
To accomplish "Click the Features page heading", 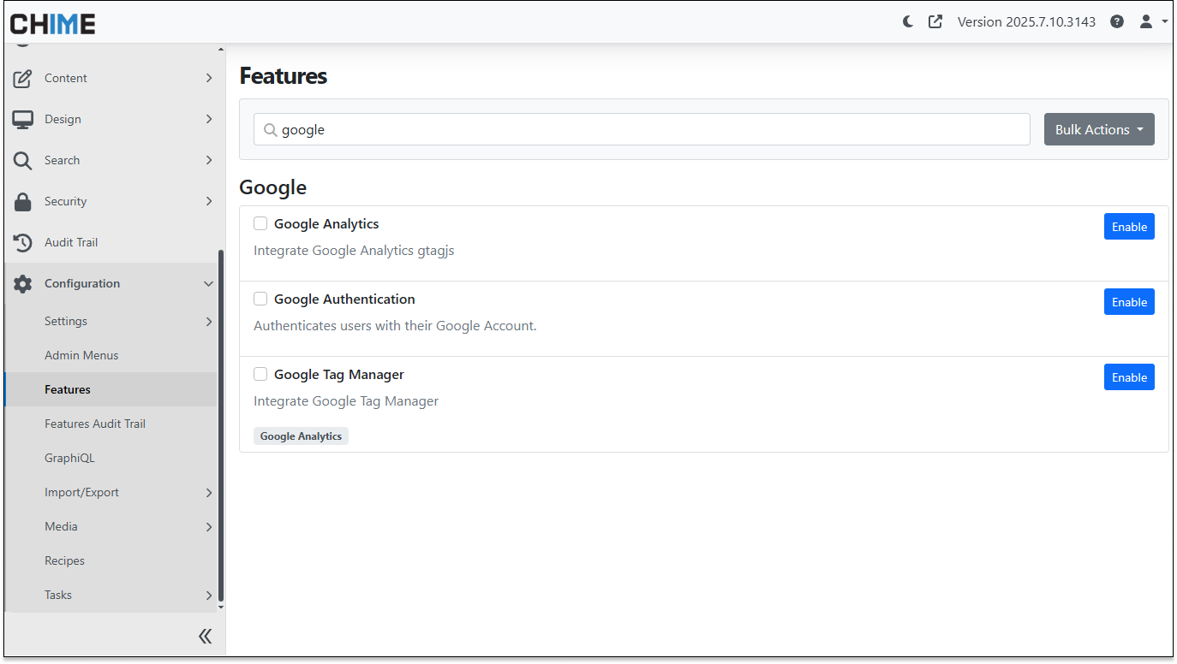I will [x=284, y=76].
